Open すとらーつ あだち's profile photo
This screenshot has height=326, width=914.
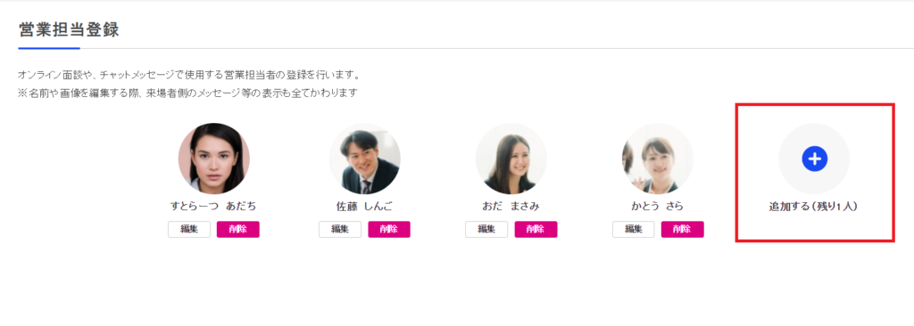(214, 159)
